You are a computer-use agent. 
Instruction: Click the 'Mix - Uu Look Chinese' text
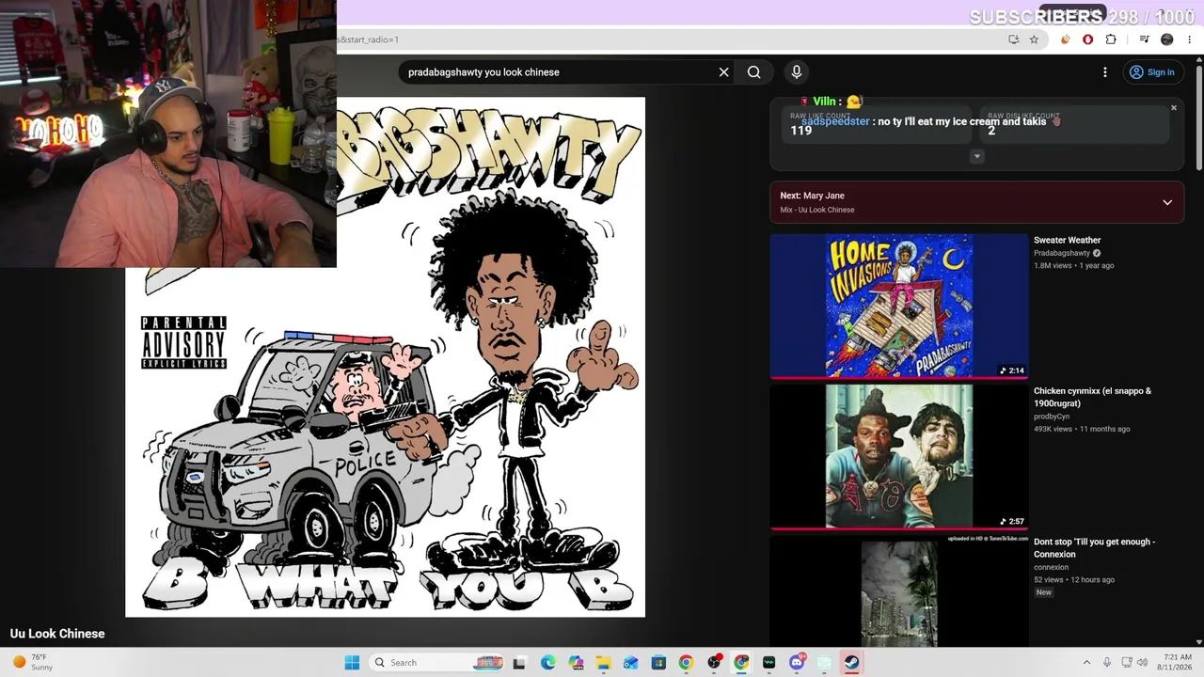coord(817,210)
